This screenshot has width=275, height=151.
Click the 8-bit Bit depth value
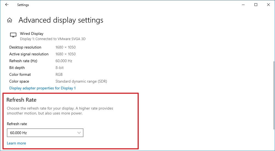tap(59, 68)
